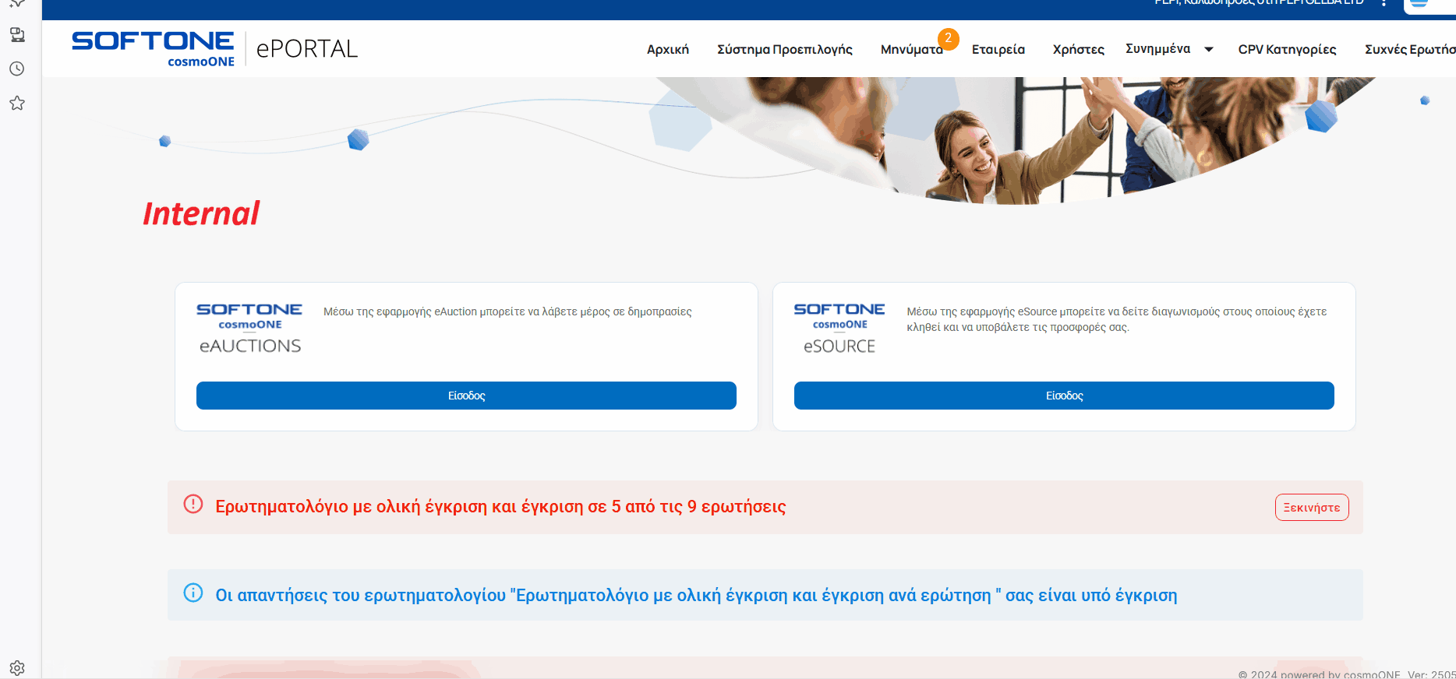1456x679 pixels.
Task: Expand the Συνημμένα dropdown menu
Action: click(x=1169, y=49)
